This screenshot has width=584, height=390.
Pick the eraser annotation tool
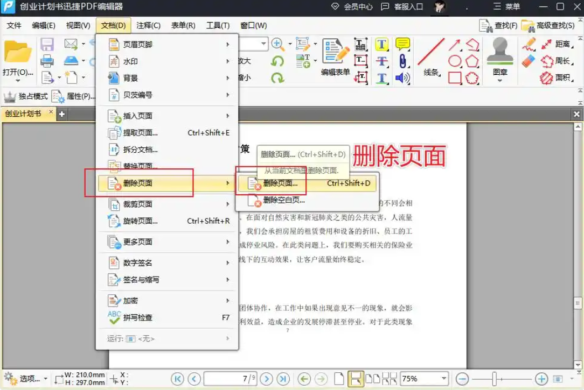[x=528, y=60]
